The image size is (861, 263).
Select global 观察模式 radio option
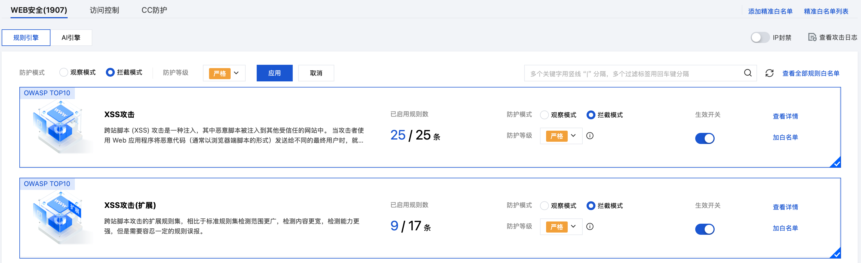63,73
